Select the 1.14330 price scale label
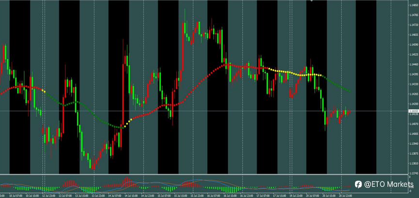The width and height of the screenshot is (419, 198). tap(414, 84)
